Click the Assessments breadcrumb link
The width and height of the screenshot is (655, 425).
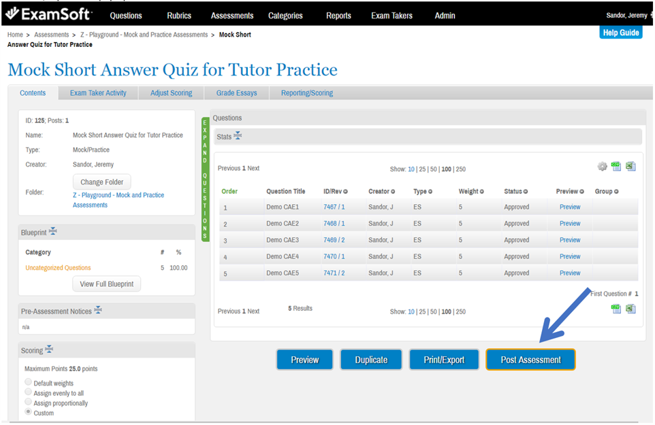click(51, 35)
